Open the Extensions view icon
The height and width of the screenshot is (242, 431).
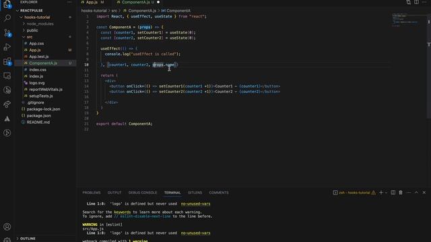click(7, 61)
